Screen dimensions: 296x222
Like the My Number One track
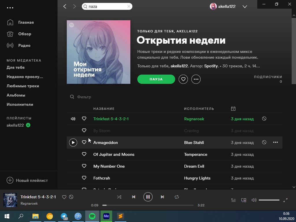(x=84, y=166)
